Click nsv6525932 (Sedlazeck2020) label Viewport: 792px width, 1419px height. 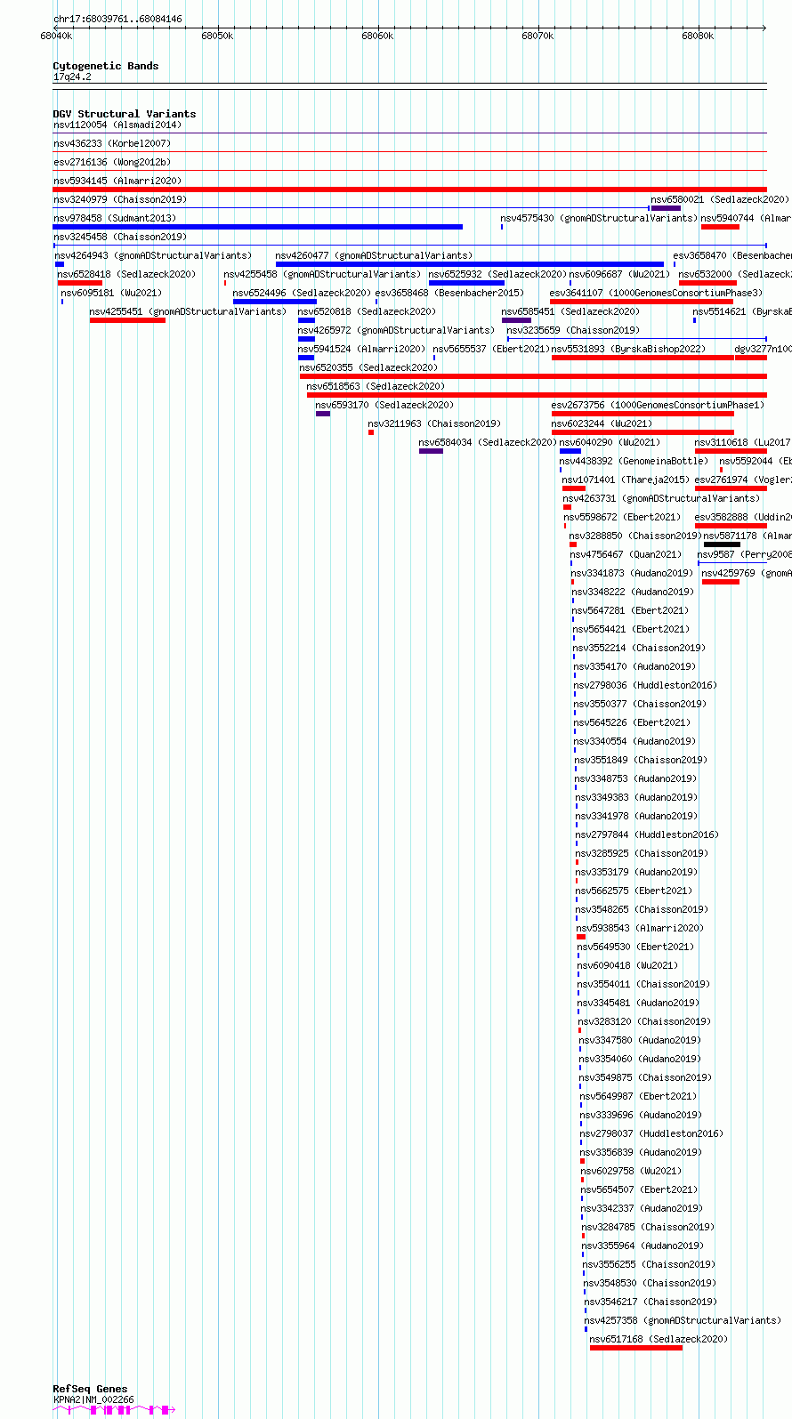point(497,274)
